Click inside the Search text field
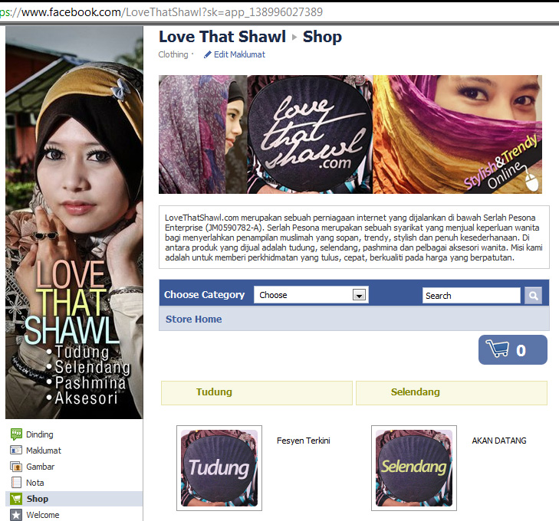Image resolution: width=559 pixels, height=521 pixels. point(472,296)
